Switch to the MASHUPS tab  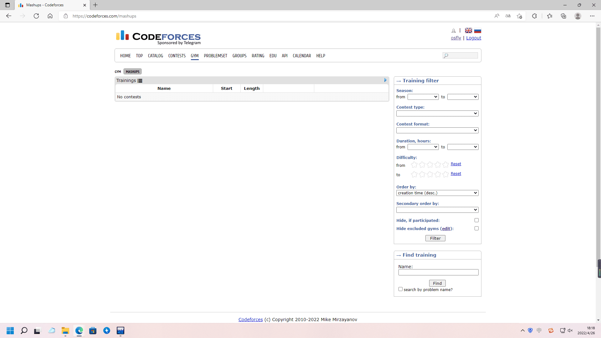pos(132,72)
